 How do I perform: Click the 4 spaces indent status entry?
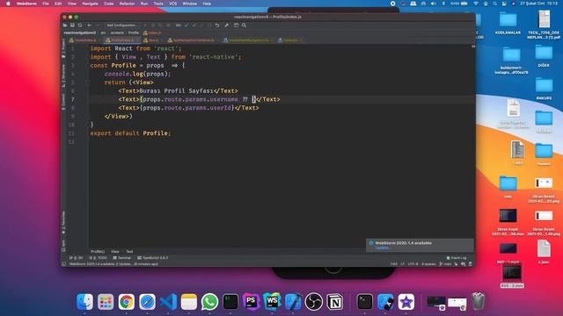coord(428,264)
